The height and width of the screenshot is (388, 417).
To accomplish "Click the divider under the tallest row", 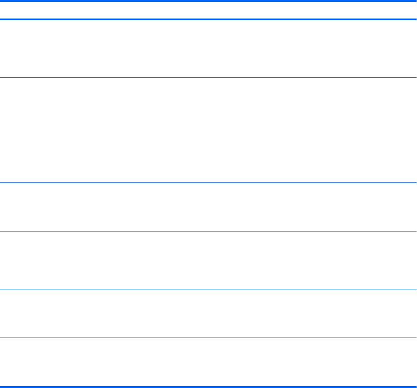I will coord(208,182).
